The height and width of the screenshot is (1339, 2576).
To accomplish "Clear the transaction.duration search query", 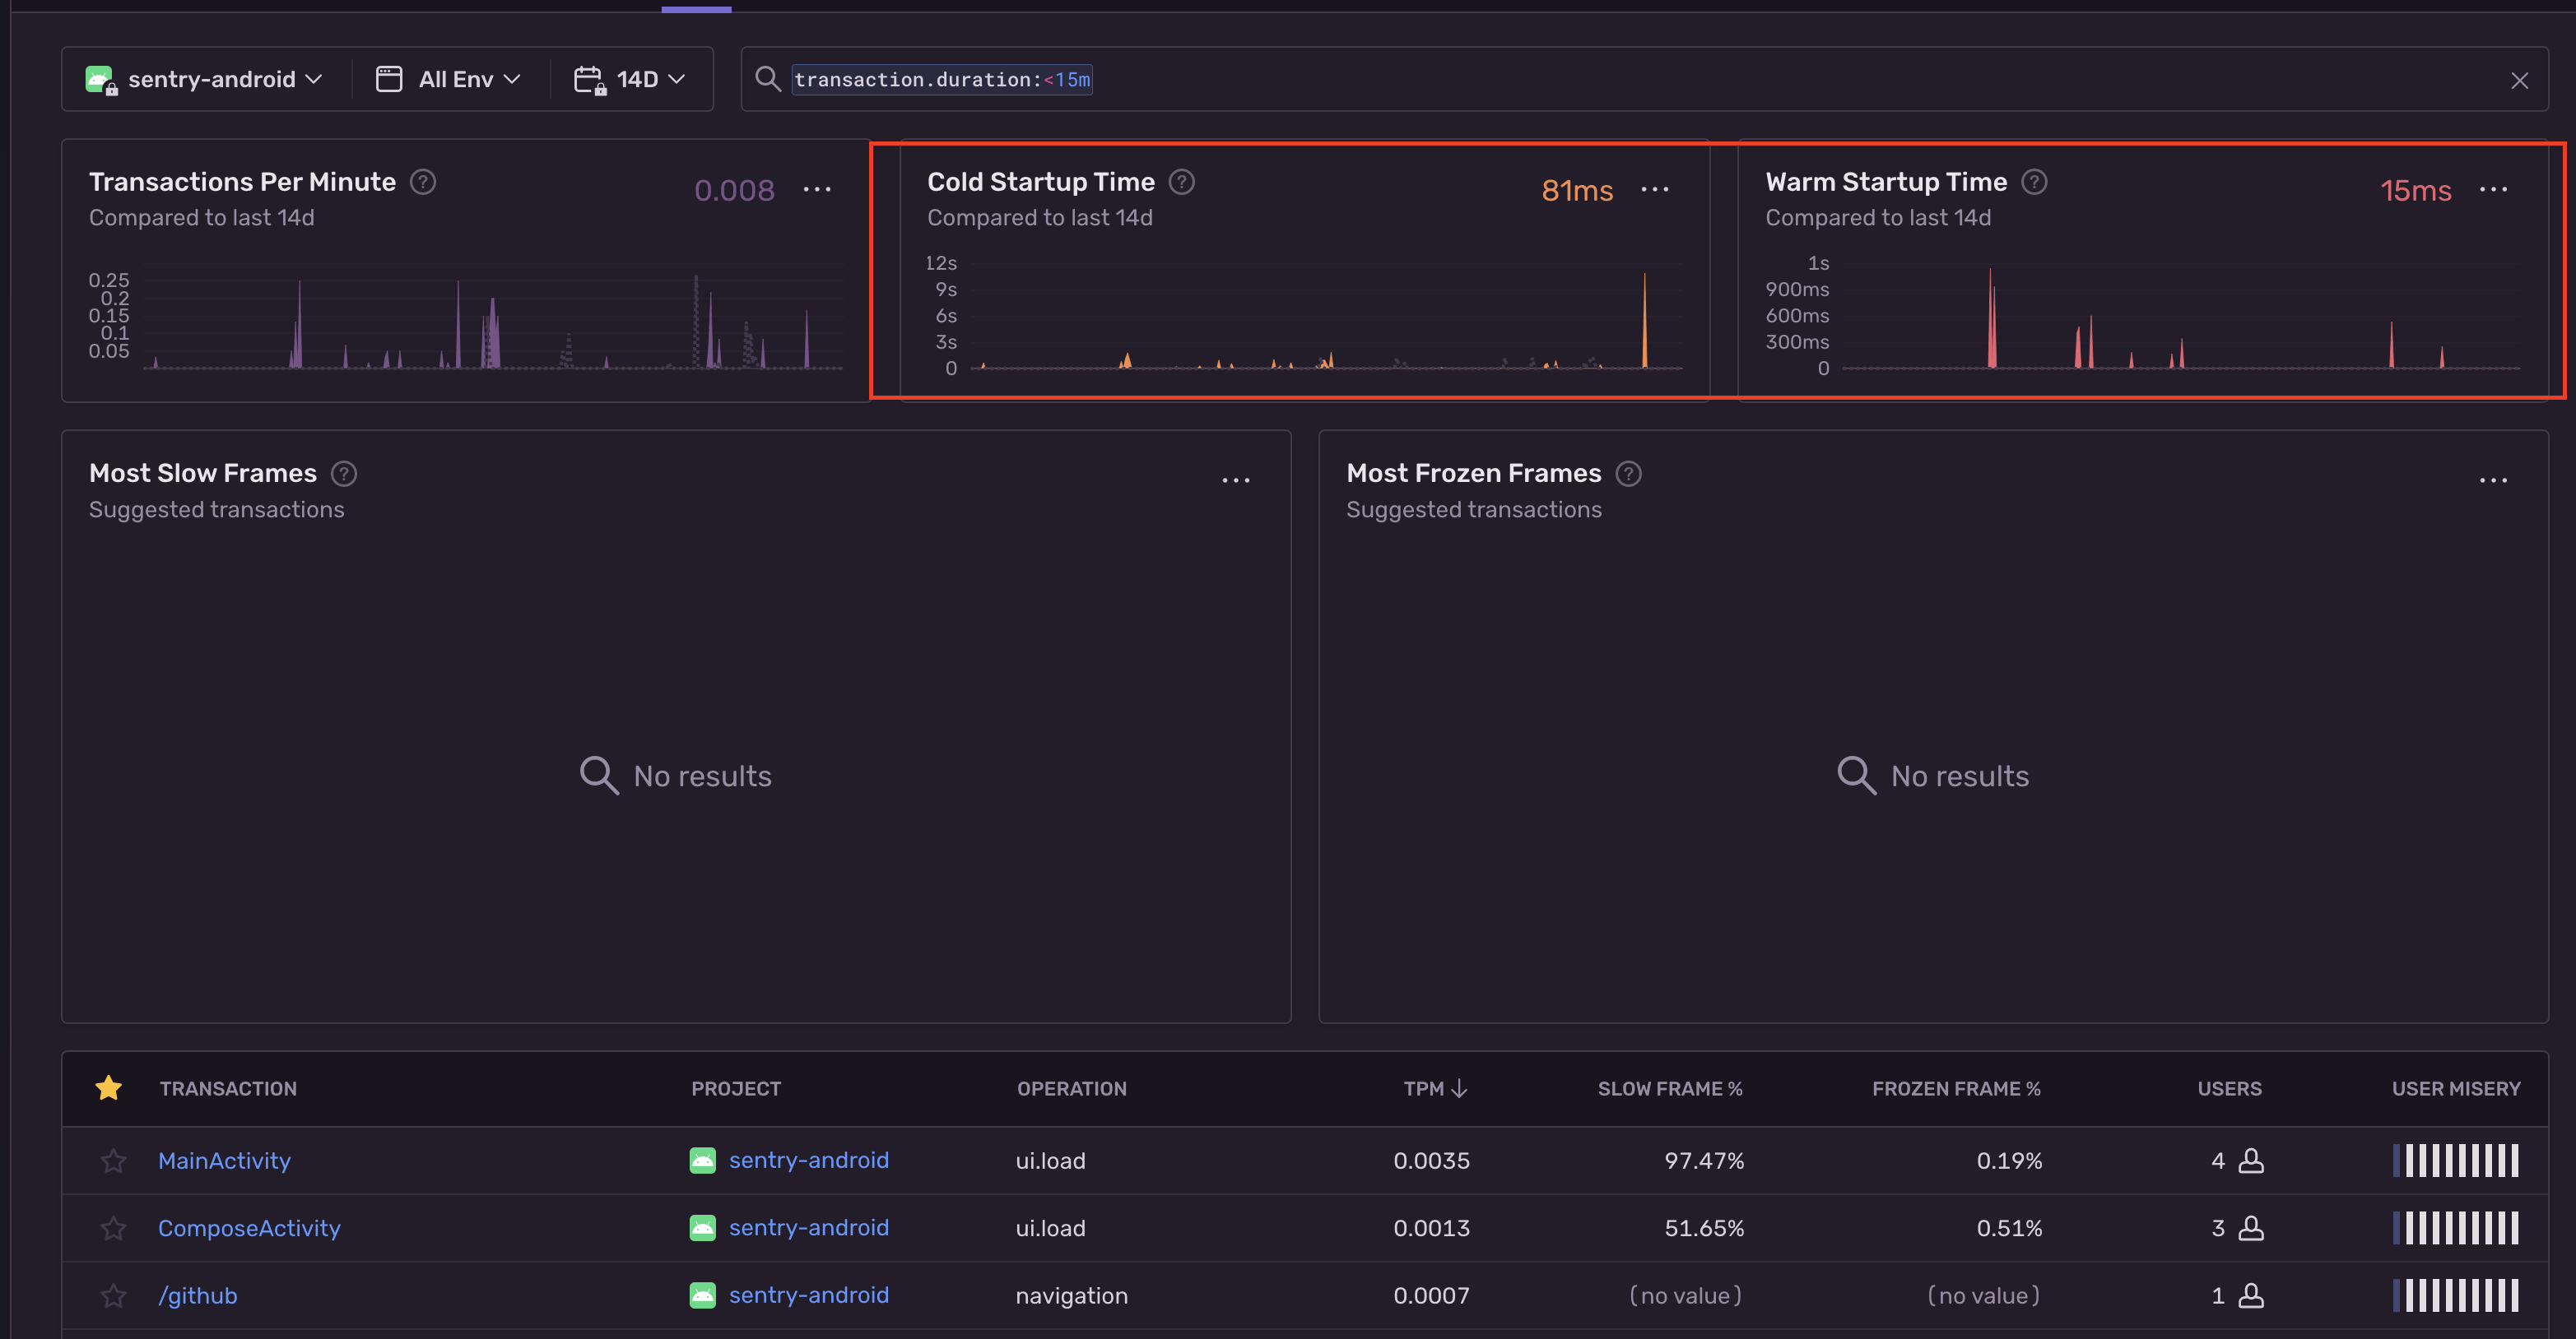I will (x=2519, y=80).
